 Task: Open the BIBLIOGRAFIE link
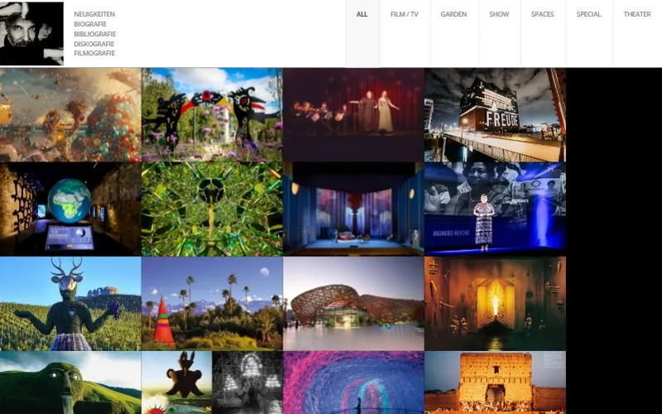coord(95,34)
